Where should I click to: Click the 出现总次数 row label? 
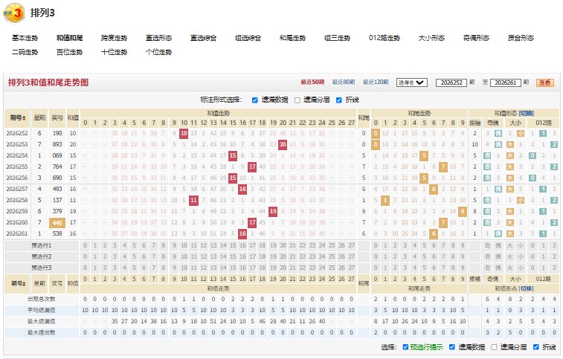pyautogui.click(x=42, y=300)
